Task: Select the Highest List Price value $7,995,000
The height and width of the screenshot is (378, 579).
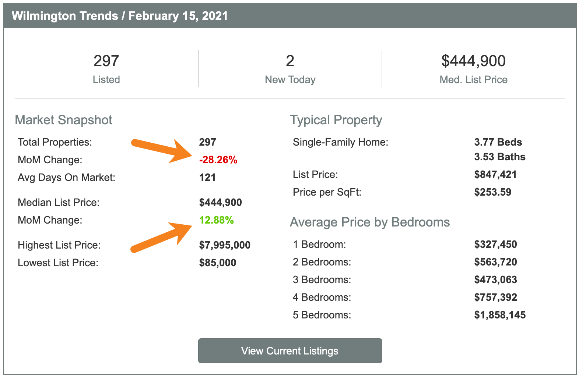Action: tap(225, 245)
